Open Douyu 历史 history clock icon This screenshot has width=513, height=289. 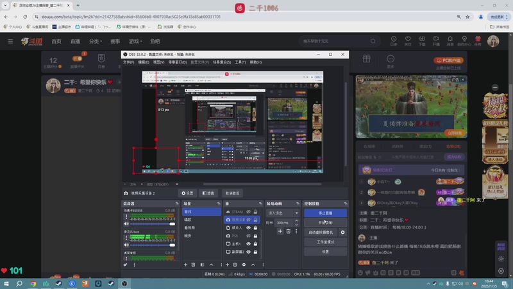pyautogui.click(x=394, y=41)
